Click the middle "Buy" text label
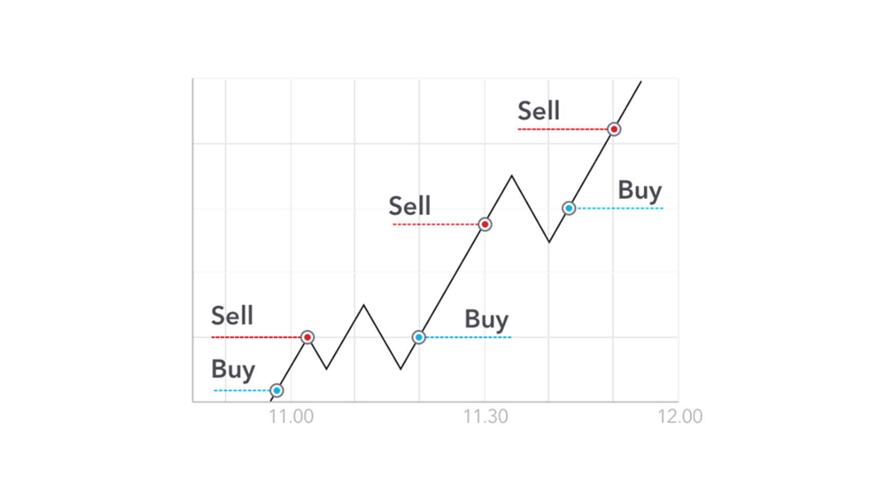 coord(486,320)
